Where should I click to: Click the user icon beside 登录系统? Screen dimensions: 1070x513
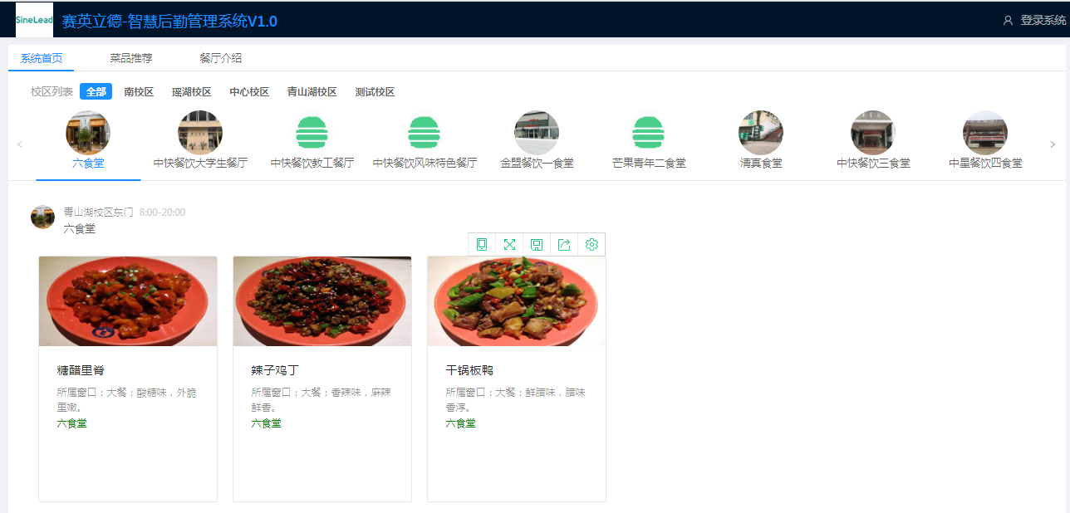[x=1008, y=21]
